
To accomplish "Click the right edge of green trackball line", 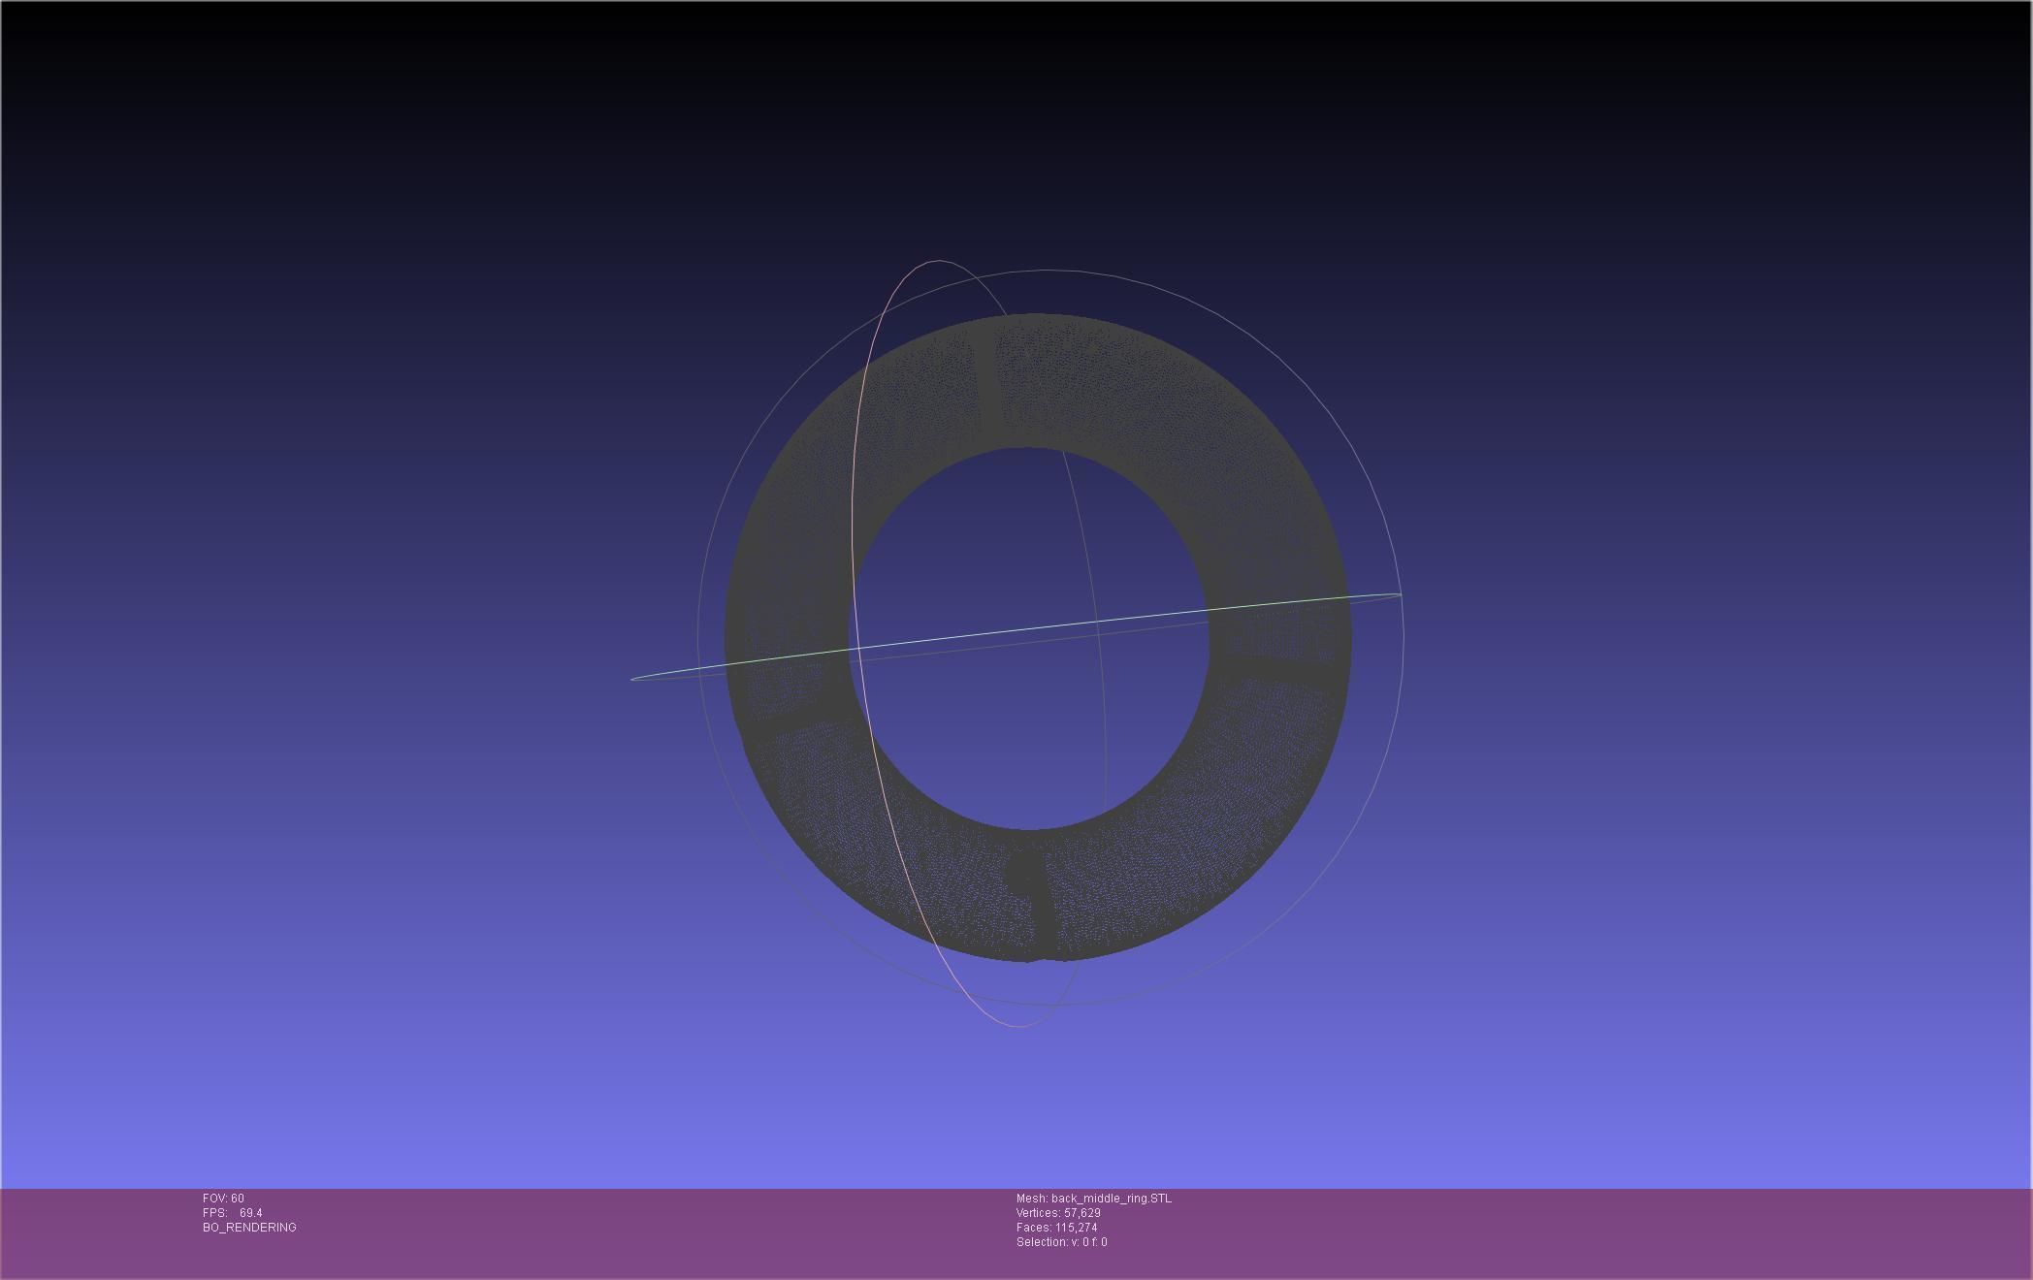I will (1397, 594).
